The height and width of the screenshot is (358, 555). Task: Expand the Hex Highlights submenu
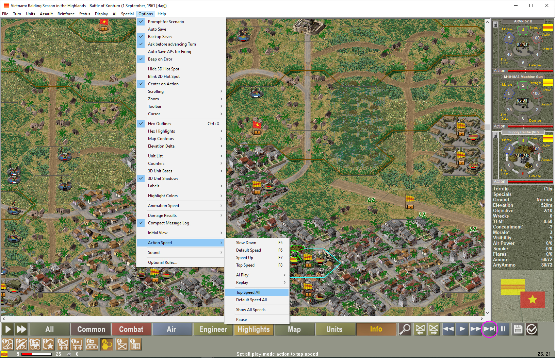click(181, 131)
